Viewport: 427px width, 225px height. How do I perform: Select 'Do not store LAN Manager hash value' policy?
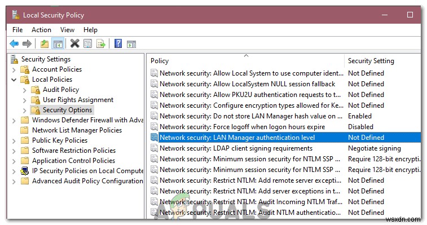(251, 116)
